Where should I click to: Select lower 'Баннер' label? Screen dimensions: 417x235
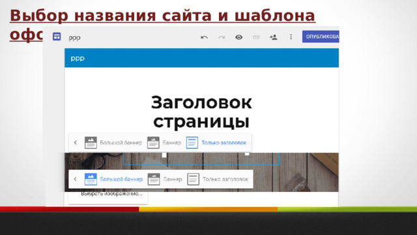173,180
